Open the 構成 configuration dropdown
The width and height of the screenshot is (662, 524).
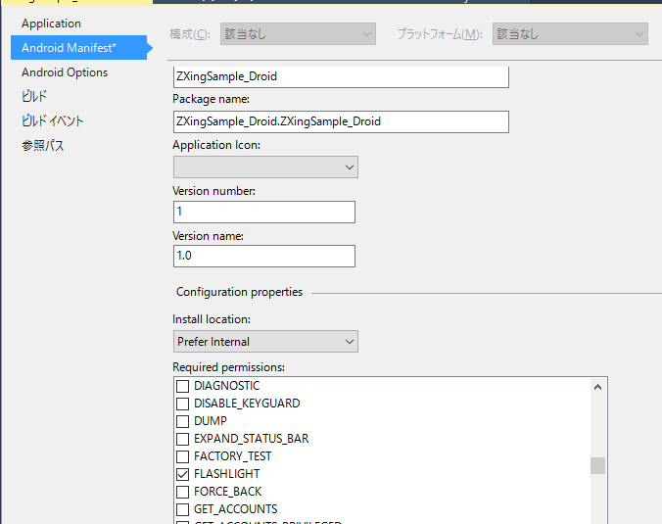(x=298, y=34)
